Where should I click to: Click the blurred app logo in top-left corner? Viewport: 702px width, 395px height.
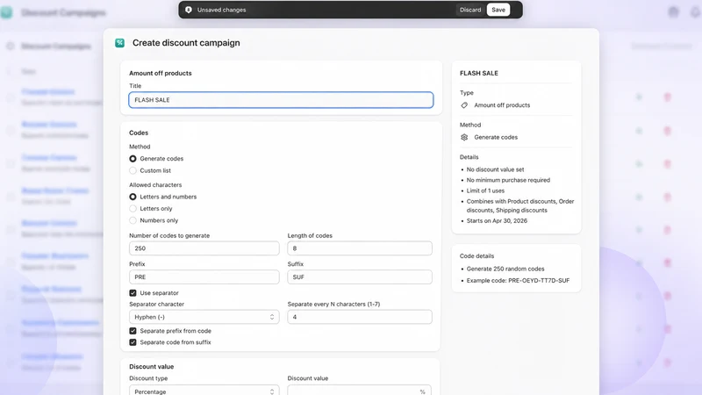6,12
